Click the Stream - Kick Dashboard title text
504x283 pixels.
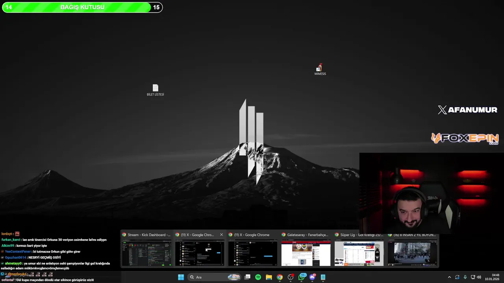[149, 235]
